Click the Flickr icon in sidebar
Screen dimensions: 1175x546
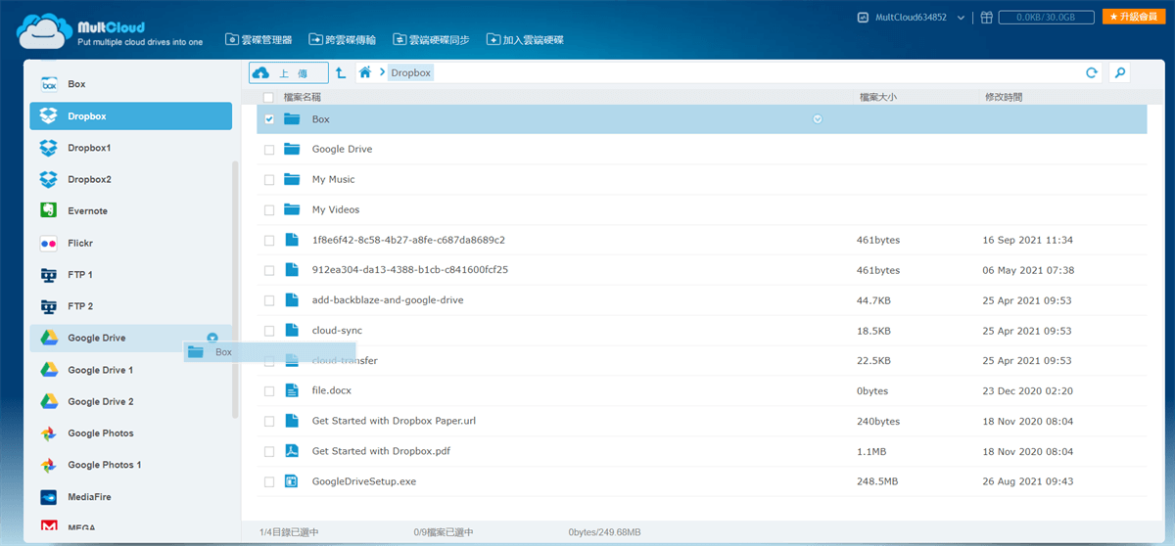click(48, 243)
